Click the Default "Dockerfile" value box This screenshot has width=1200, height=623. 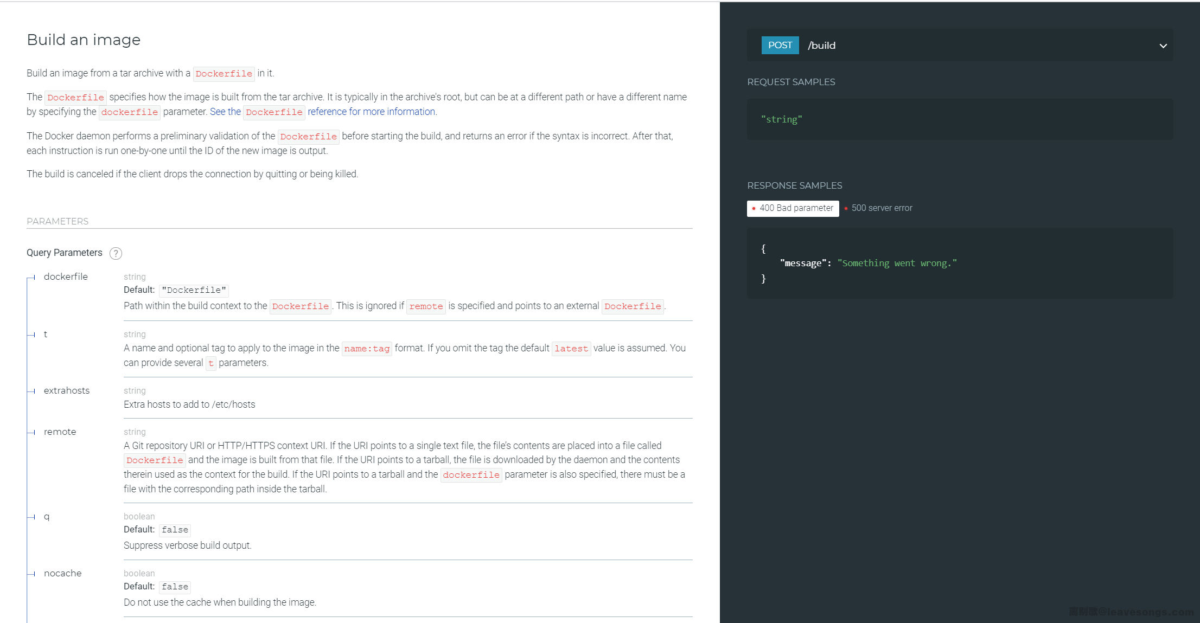(194, 290)
